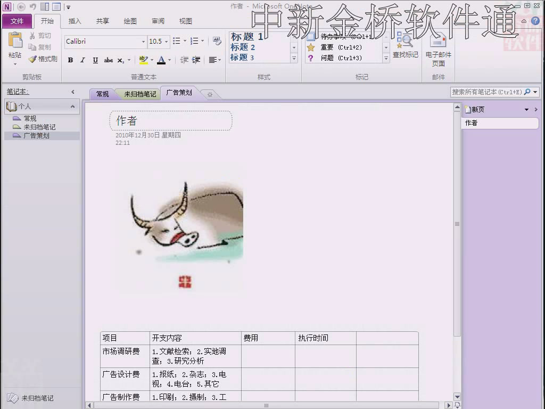Toggle subscript formatting

pyautogui.click(x=121, y=60)
